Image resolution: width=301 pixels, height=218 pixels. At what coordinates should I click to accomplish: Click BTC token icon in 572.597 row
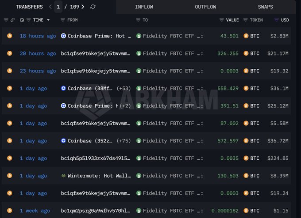(x=246, y=141)
